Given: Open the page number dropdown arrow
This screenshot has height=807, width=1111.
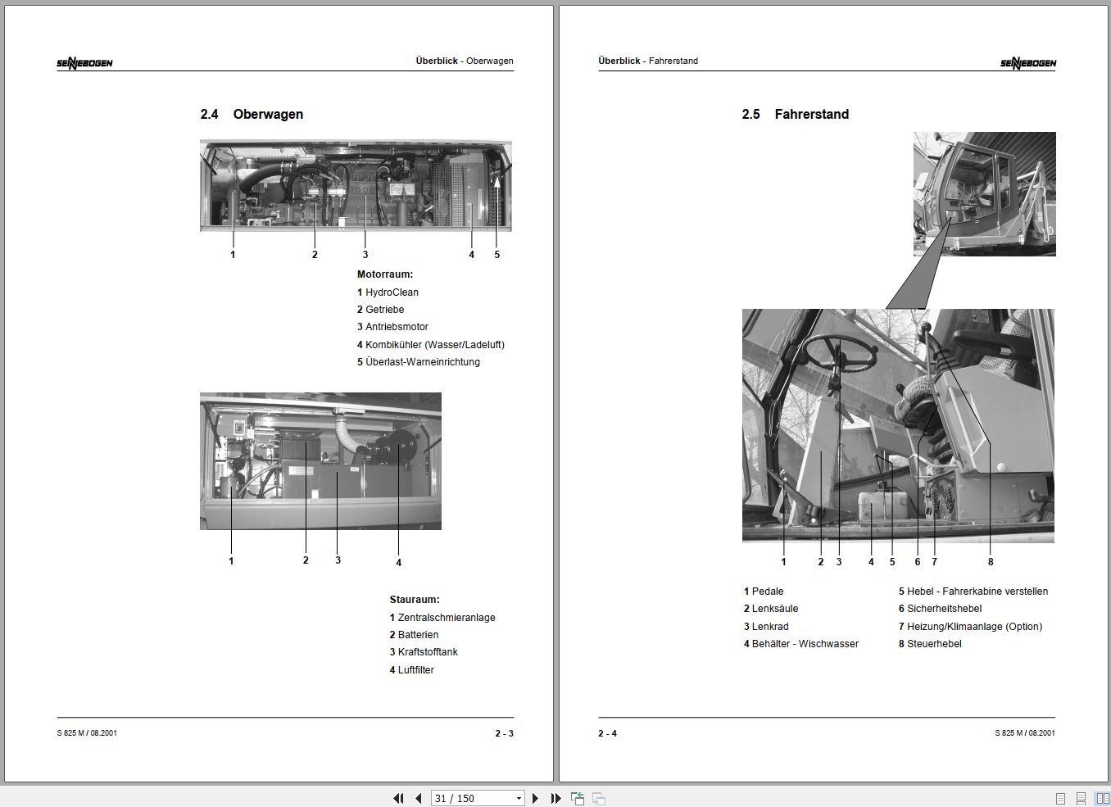Looking at the screenshot, I should (519, 798).
